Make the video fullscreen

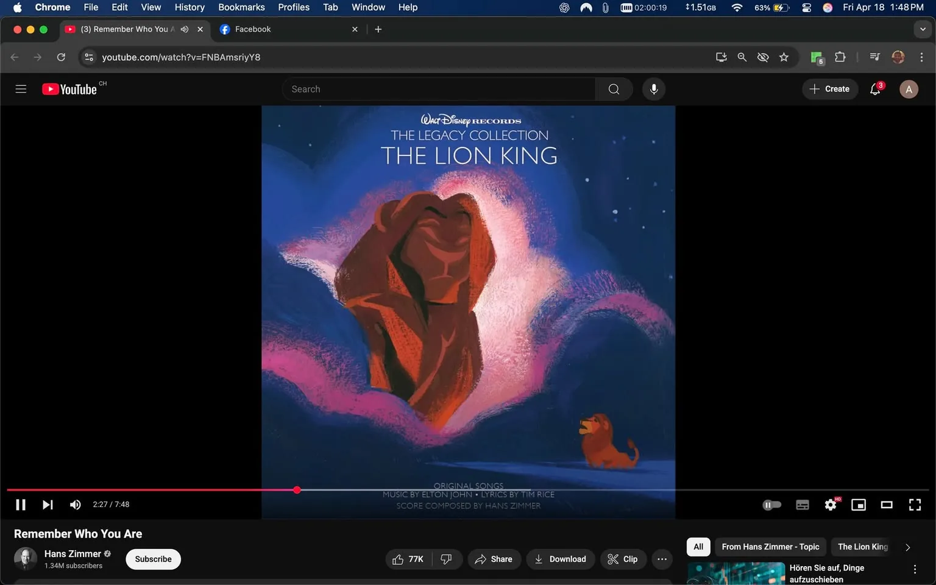coord(915,505)
